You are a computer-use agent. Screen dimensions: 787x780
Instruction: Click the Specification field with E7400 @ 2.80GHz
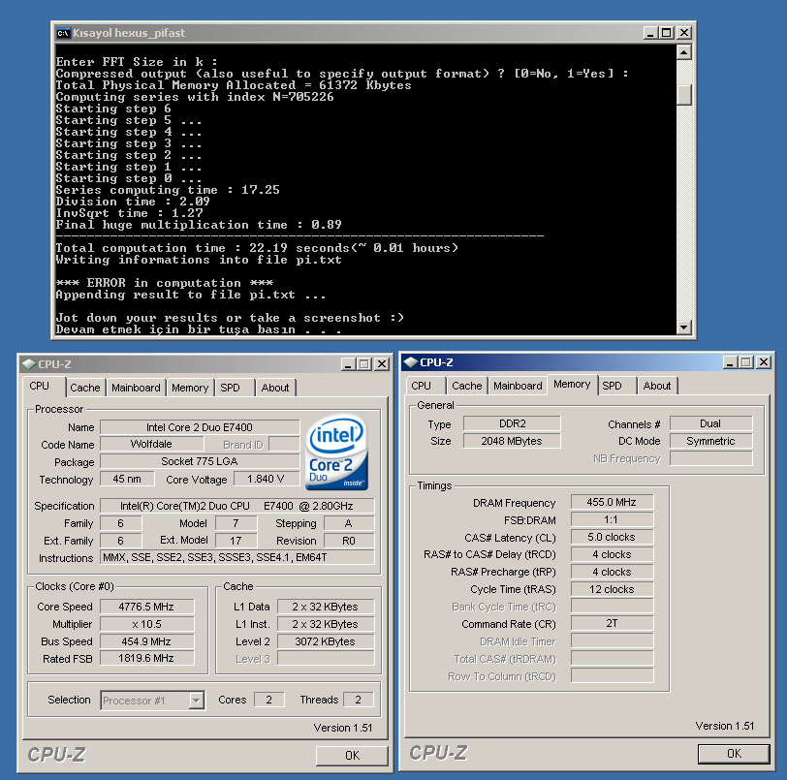click(x=236, y=506)
